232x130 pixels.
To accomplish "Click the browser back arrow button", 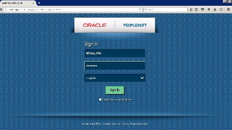I will pos(1,9).
